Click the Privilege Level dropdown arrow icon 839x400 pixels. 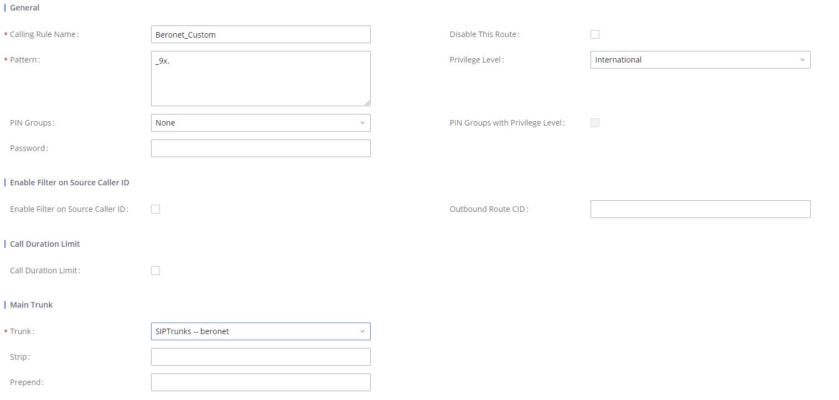(x=802, y=60)
